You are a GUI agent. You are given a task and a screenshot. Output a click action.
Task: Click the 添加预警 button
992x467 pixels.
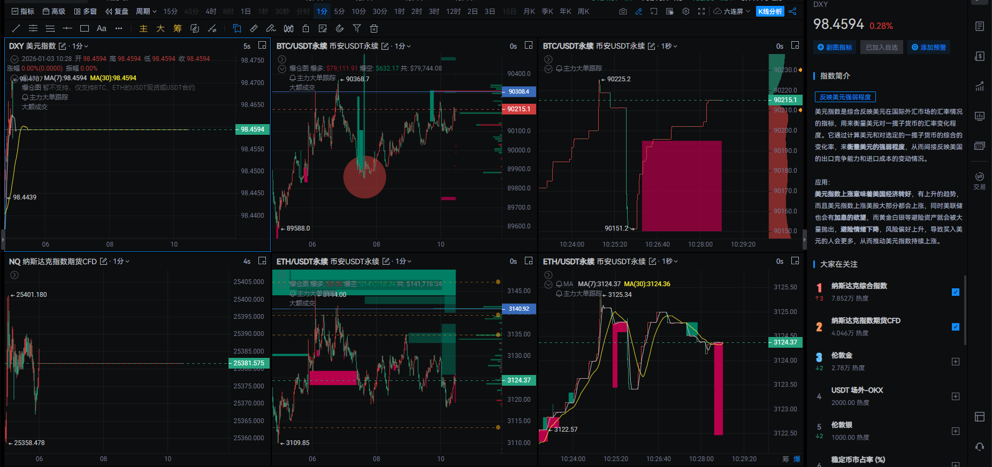[x=929, y=48]
